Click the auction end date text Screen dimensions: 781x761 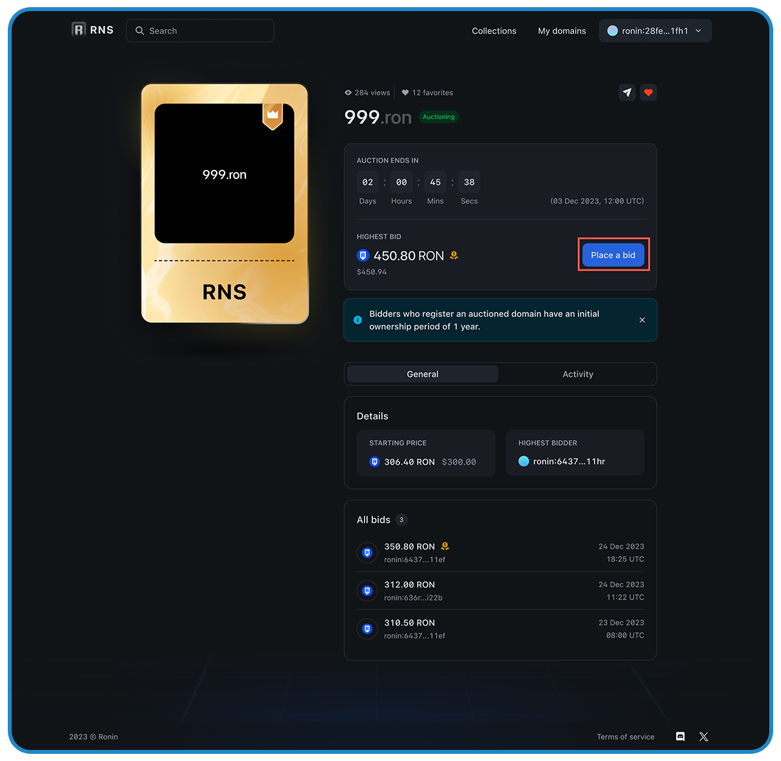pos(597,201)
